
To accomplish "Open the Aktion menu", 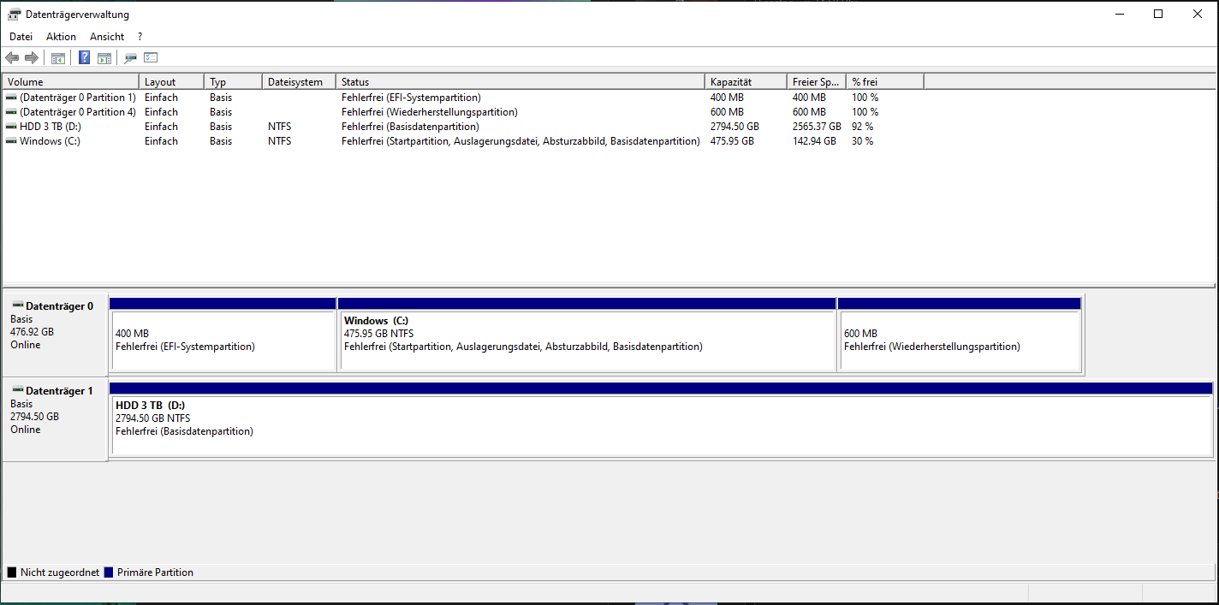I will tap(60, 36).
